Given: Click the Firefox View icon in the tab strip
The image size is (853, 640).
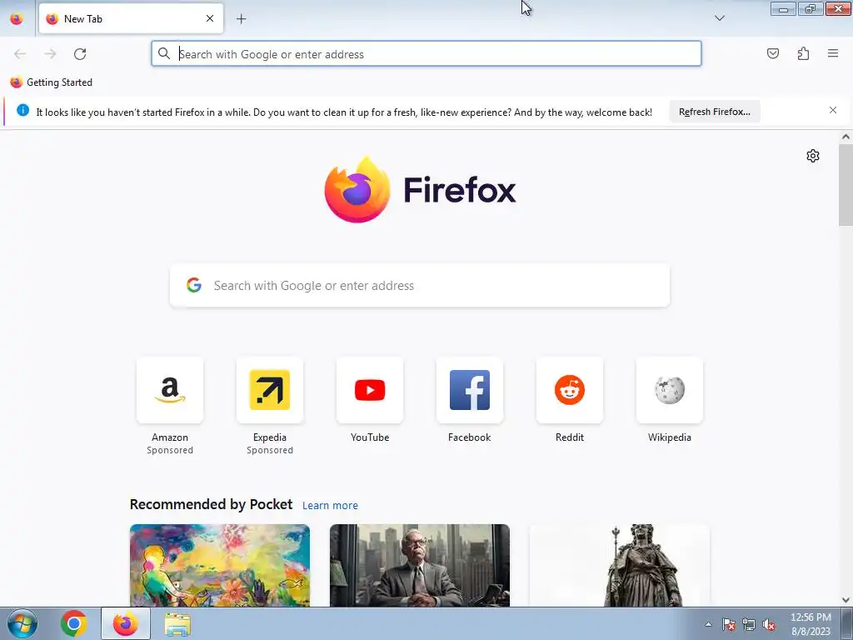Looking at the screenshot, I should [x=17, y=18].
